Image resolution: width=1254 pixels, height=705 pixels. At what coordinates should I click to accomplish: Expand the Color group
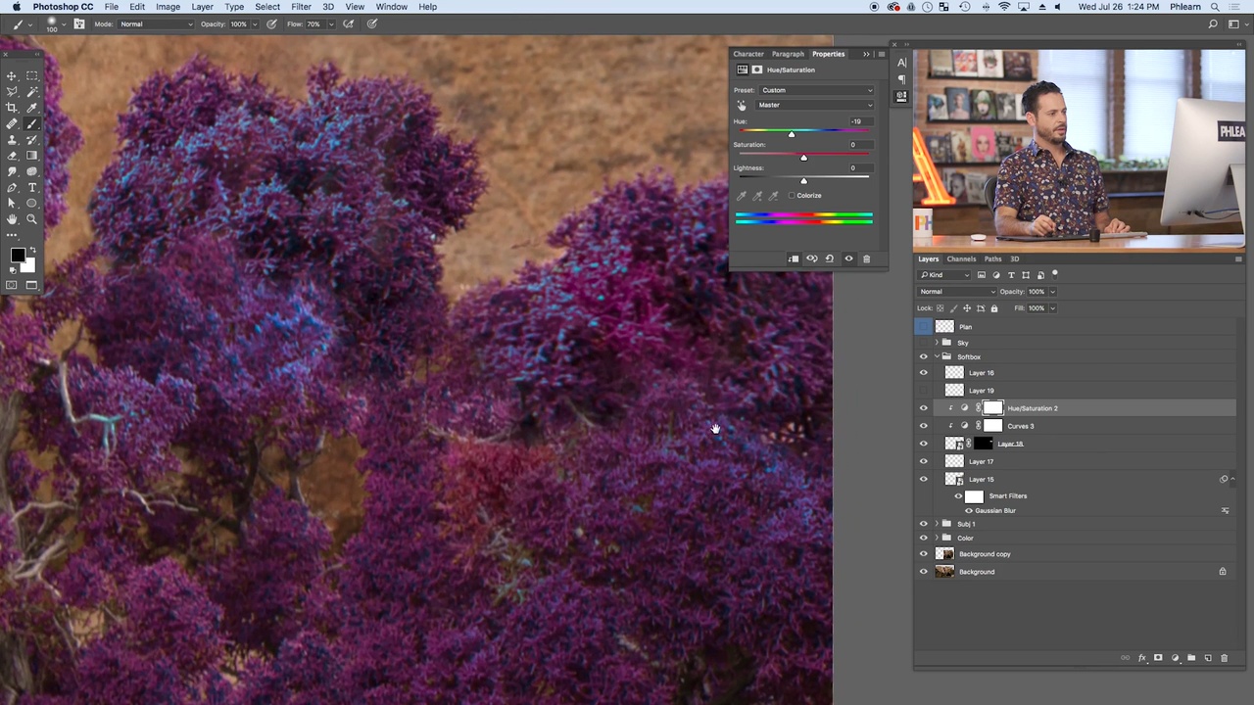(937, 538)
